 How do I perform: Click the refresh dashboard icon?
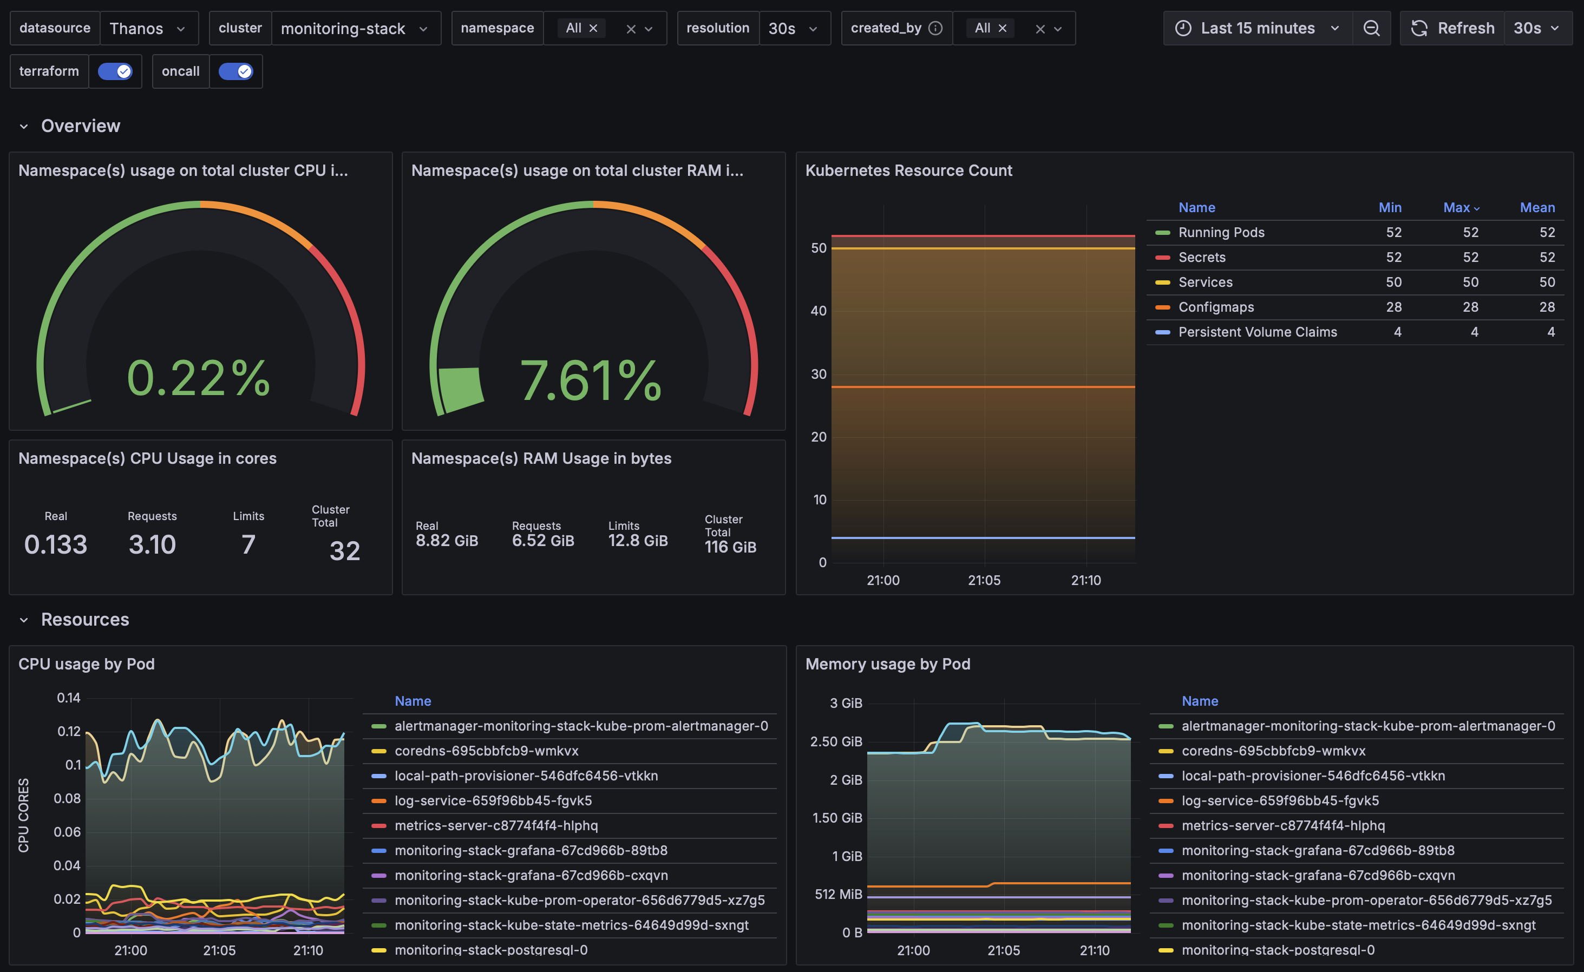[x=1419, y=28]
